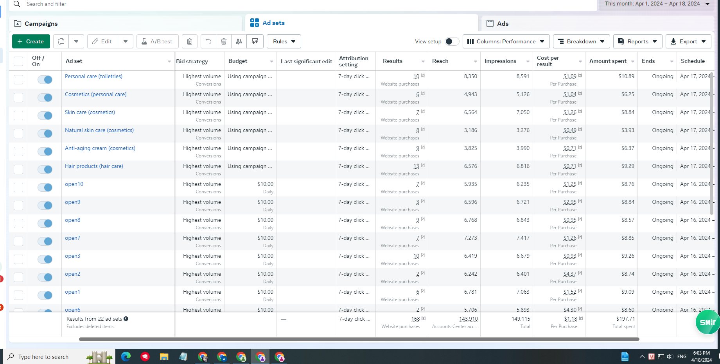Enable the View setup switch

pyautogui.click(x=452, y=41)
